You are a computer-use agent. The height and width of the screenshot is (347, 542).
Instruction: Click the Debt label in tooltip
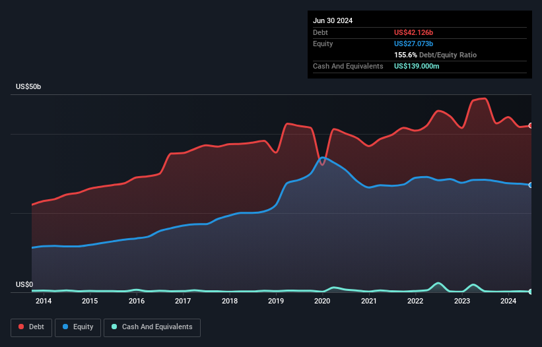[x=320, y=32]
